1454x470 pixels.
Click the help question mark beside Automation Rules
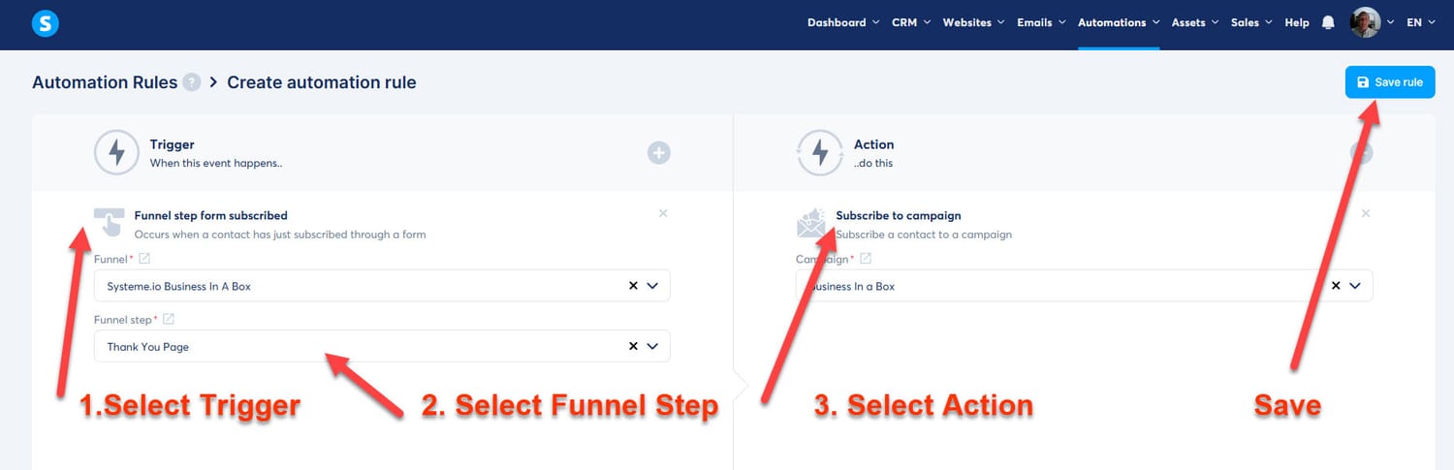[x=192, y=82]
